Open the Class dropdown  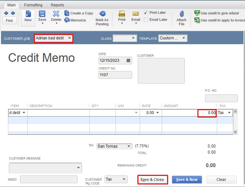coord(133,38)
